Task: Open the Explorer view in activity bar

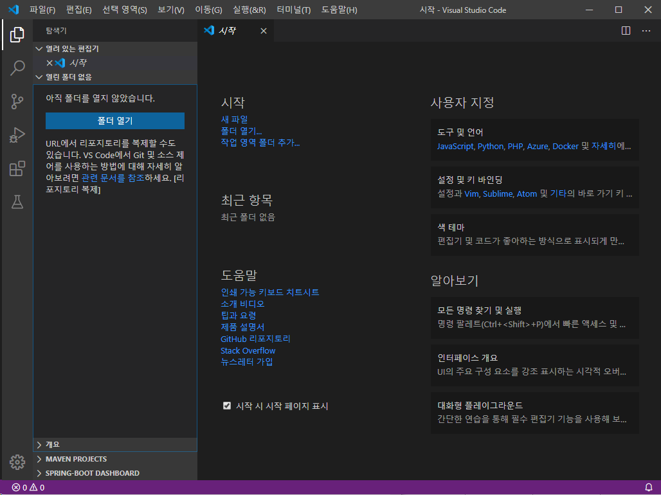Action: [x=17, y=34]
